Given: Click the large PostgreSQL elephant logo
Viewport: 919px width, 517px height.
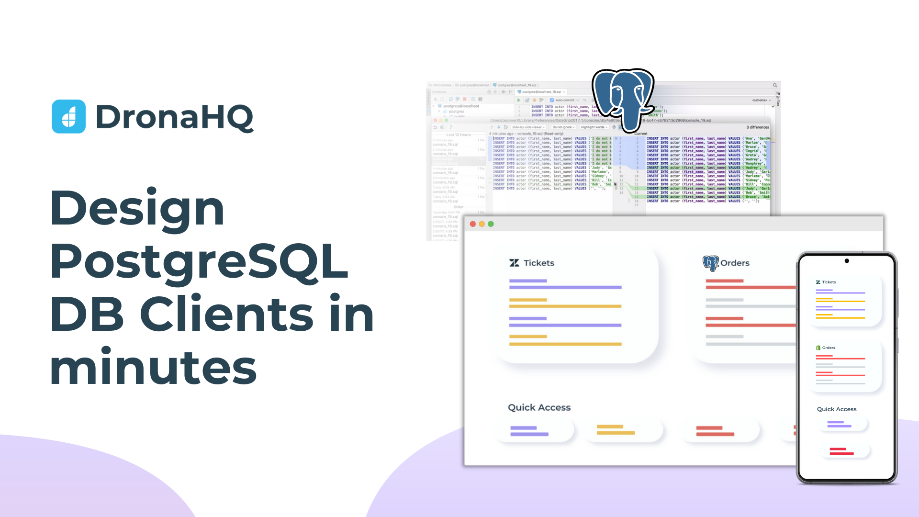Looking at the screenshot, I should [x=623, y=100].
